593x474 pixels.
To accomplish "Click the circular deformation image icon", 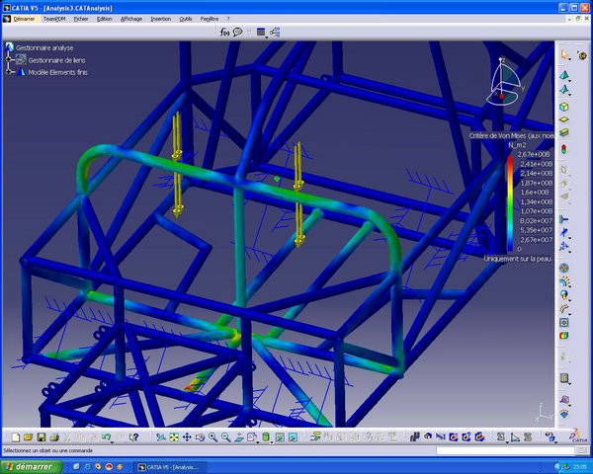I will (x=564, y=268).
